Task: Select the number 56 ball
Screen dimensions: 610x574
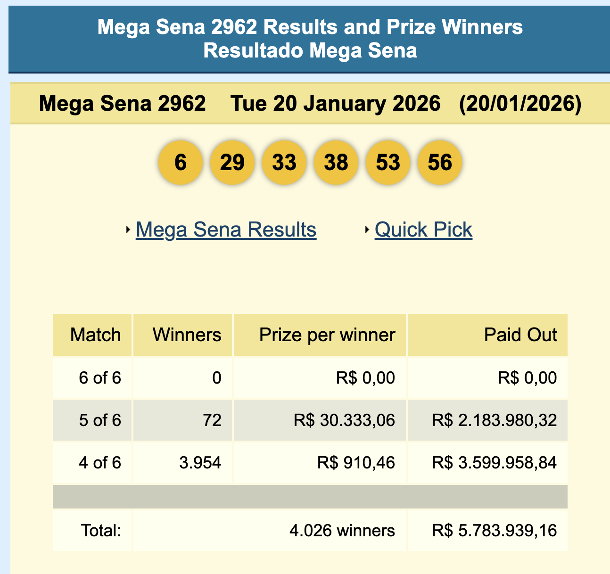Action: coord(439,162)
